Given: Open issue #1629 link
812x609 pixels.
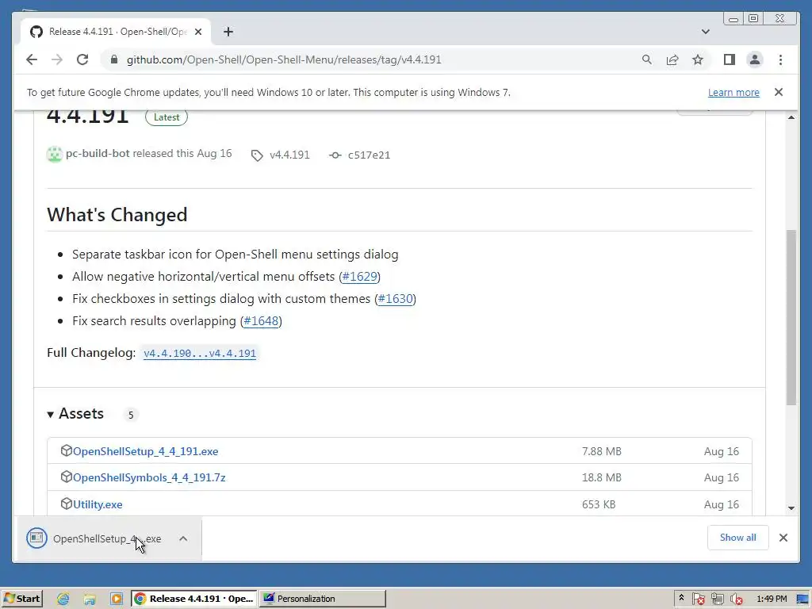Looking at the screenshot, I should click(x=359, y=277).
